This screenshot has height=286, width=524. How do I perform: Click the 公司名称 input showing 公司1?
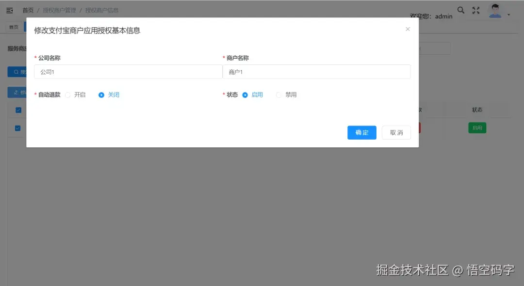point(128,71)
